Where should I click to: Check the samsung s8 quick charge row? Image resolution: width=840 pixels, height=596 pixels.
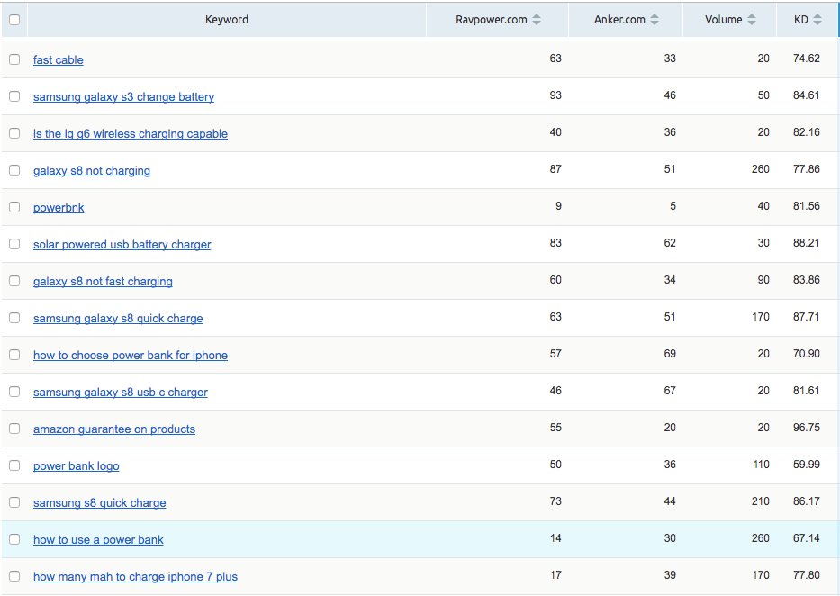coord(14,503)
